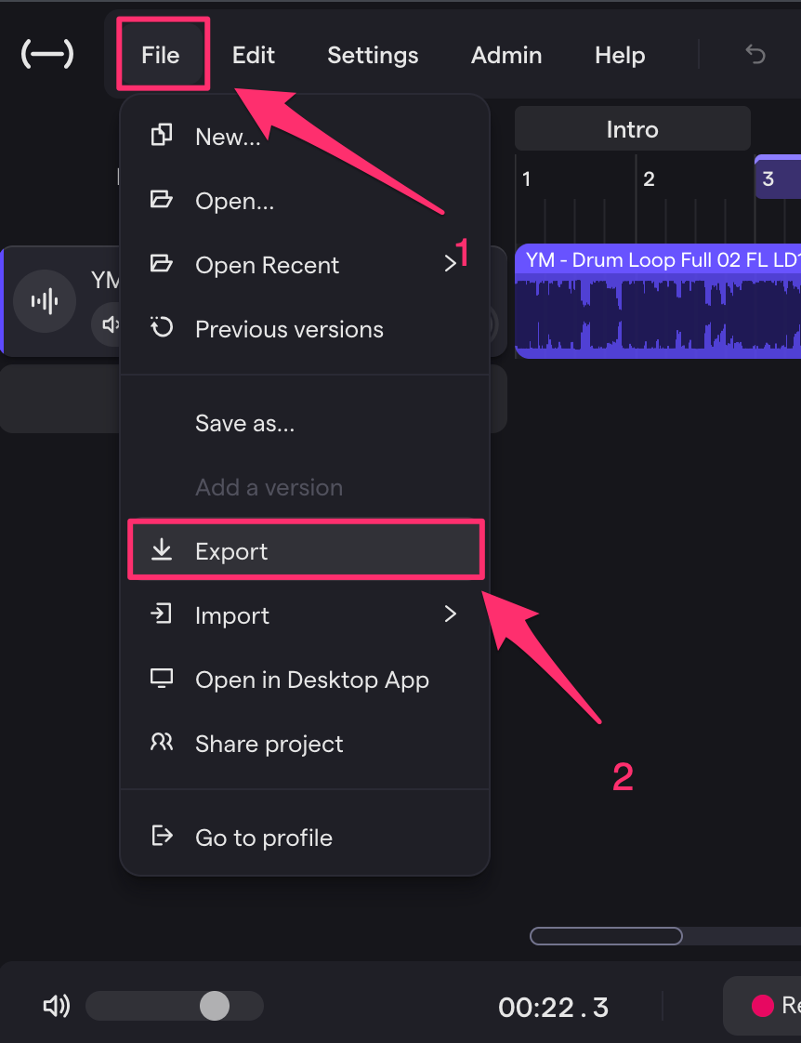Expand the Import submenu chevron
Image resolution: width=801 pixels, height=1043 pixels.
[x=450, y=614]
